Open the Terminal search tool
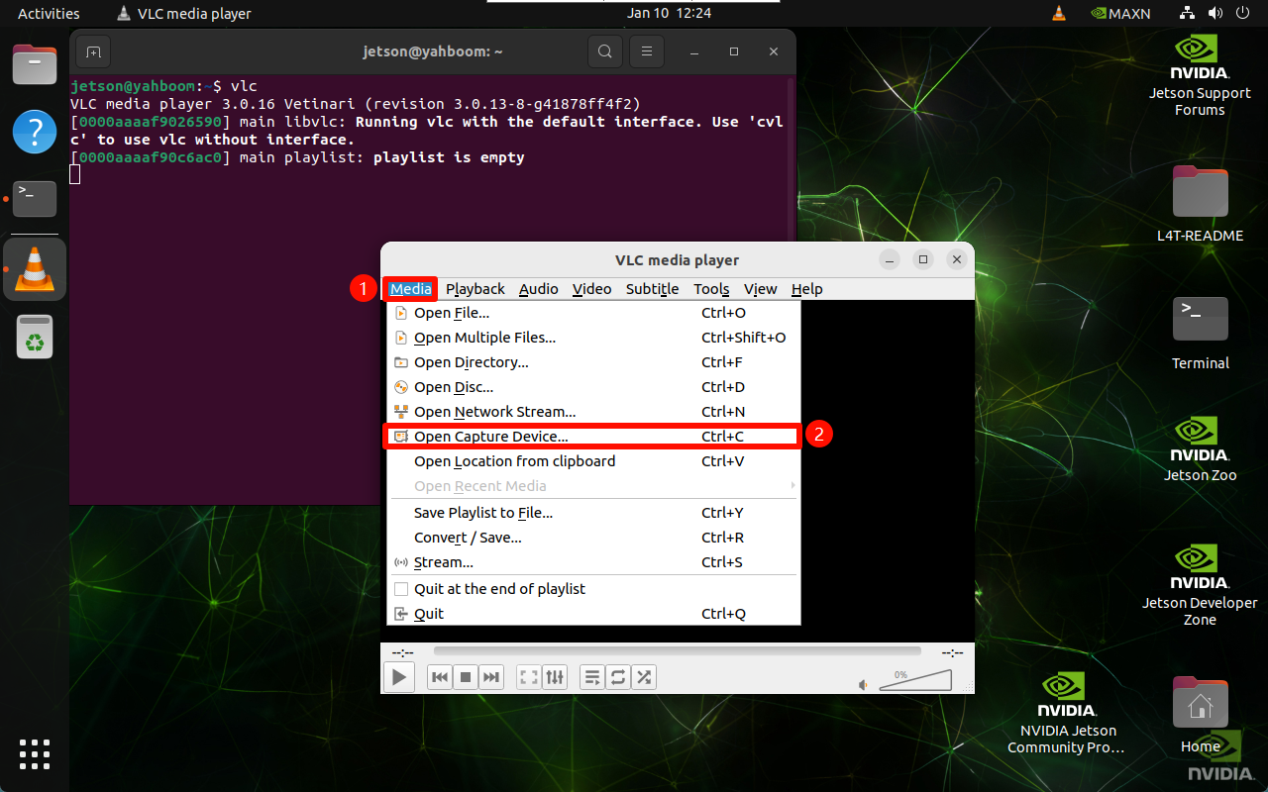The image size is (1268, 792). point(604,51)
